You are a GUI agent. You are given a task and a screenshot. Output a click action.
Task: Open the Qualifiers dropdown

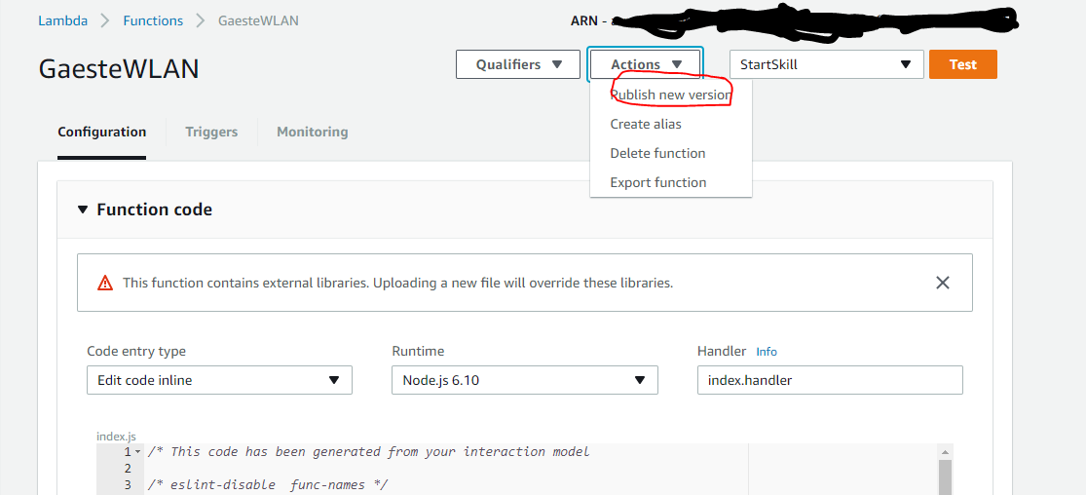tap(518, 64)
